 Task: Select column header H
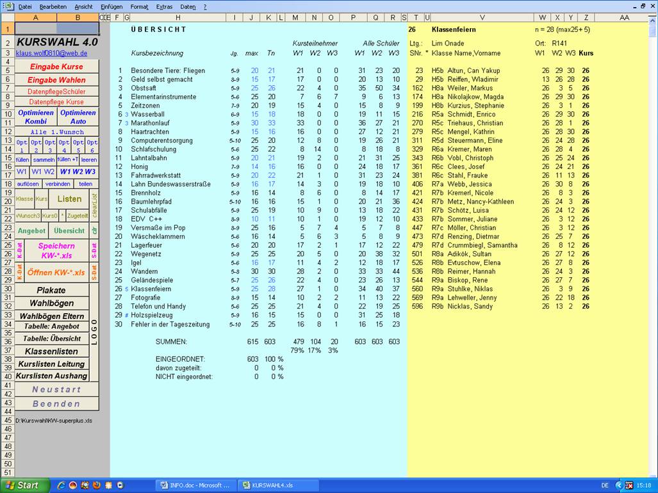click(177, 17)
